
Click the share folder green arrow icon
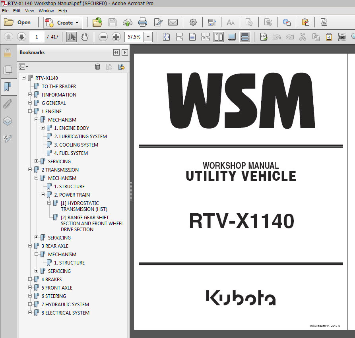97,22
